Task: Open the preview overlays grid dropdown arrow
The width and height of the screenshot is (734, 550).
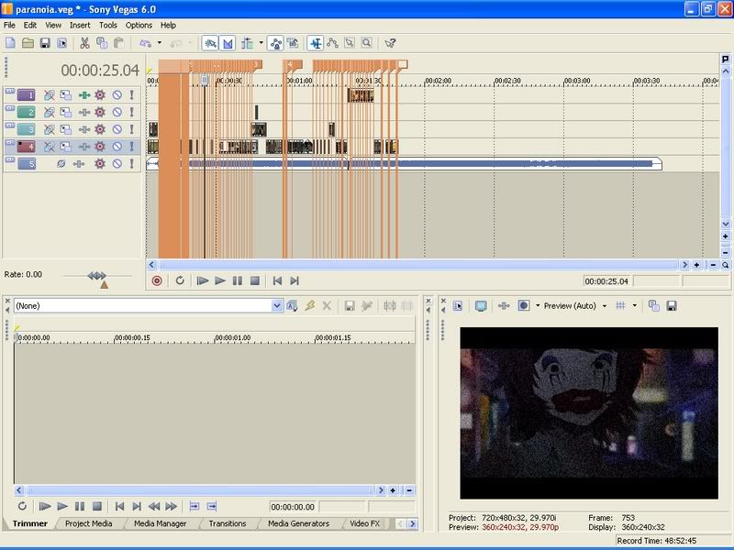Action: (634, 306)
